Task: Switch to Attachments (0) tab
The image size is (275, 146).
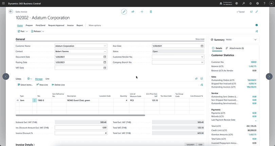Action: coord(235,48)
